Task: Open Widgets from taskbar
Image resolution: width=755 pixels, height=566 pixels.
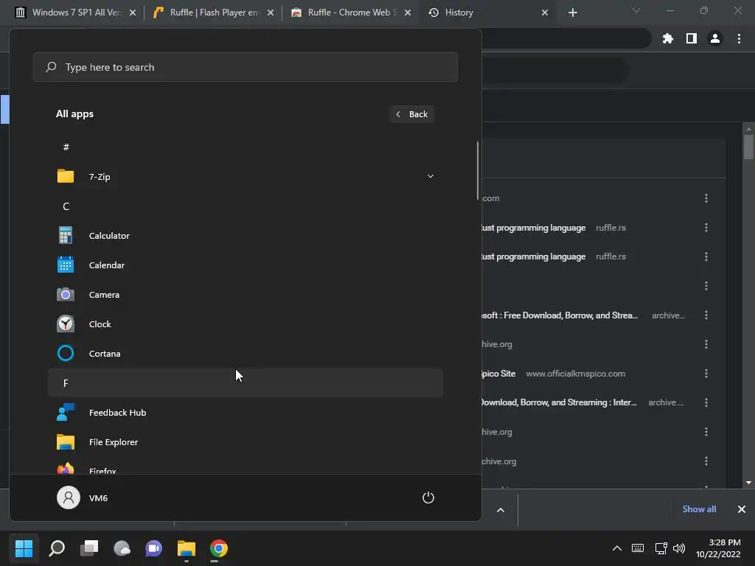Action: coord(122,548)
